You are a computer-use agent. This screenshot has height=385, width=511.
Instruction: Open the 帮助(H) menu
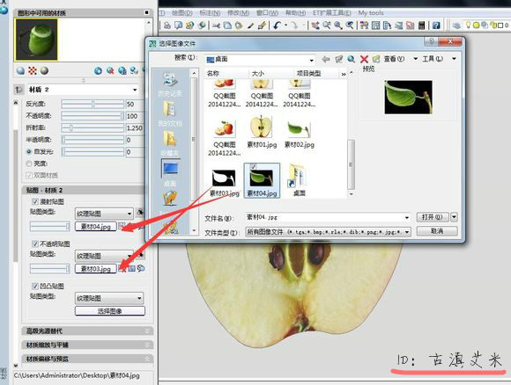coord(295,12)
